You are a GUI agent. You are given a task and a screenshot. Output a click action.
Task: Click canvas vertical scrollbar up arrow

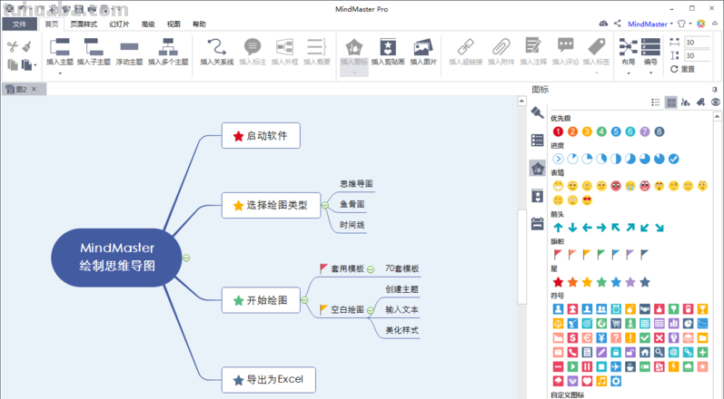coord(521,101)
